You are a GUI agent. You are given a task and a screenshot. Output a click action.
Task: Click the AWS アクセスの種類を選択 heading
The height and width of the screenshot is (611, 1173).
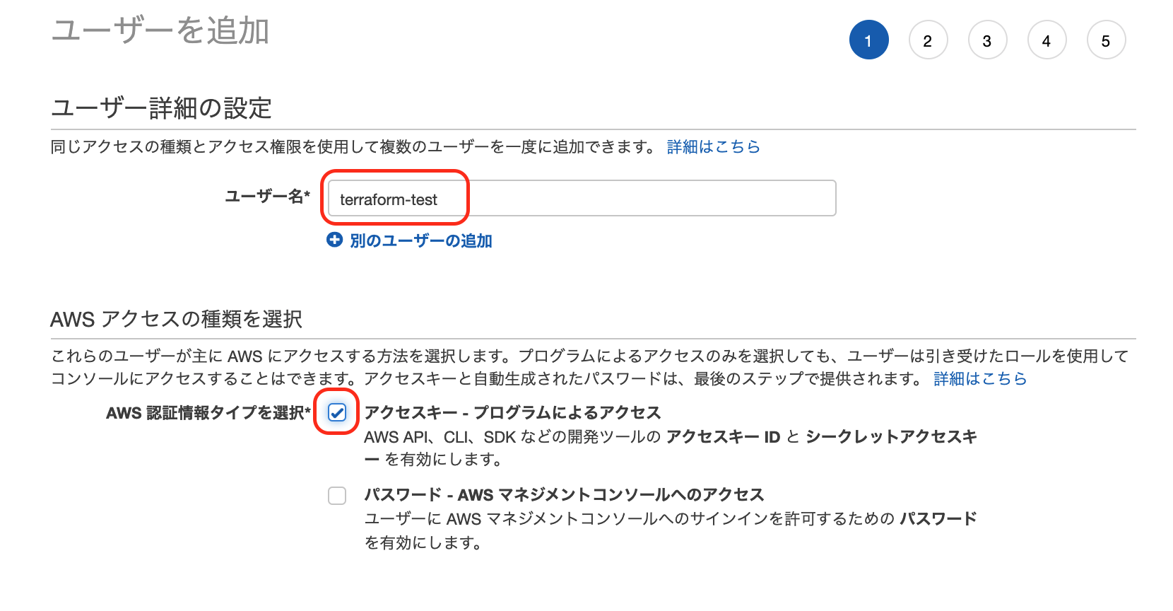coord(177,319)
